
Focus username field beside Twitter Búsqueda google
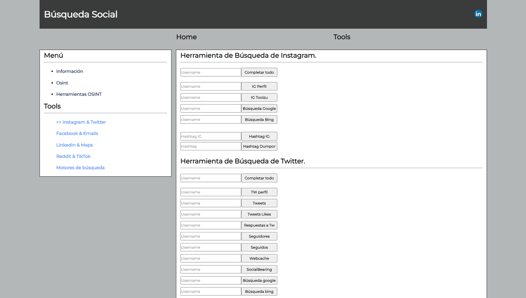tap(211, 281)
